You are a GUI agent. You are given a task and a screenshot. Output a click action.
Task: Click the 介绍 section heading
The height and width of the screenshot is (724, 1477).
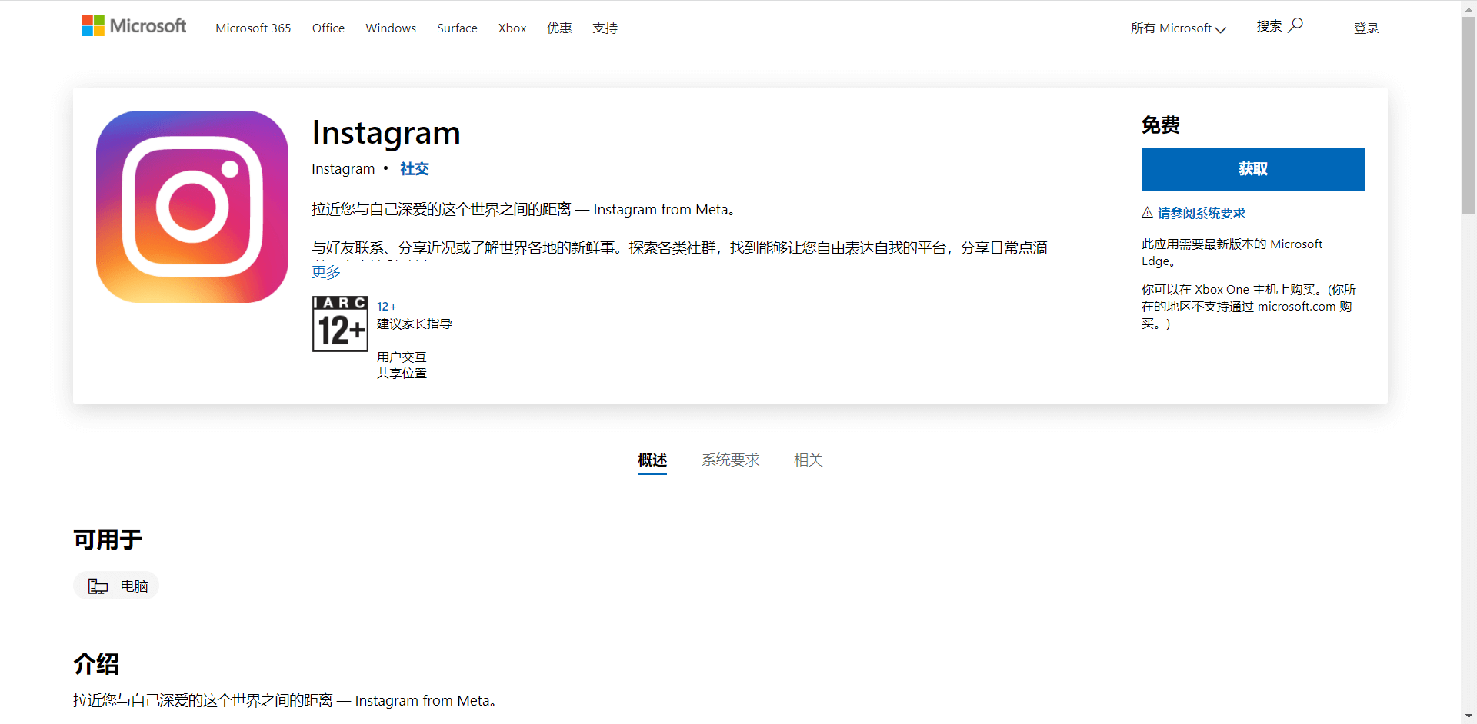96,663
